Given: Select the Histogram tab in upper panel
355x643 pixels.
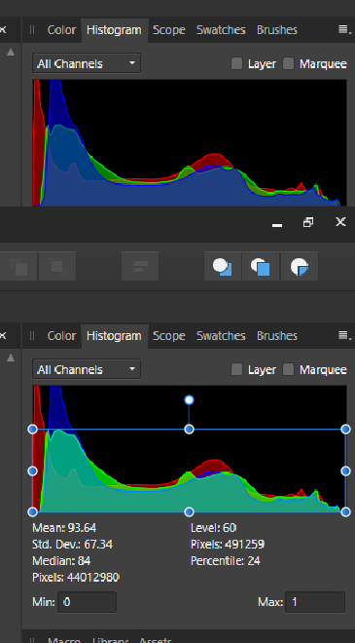Looking at the screenshot, I should click(114, 30).
